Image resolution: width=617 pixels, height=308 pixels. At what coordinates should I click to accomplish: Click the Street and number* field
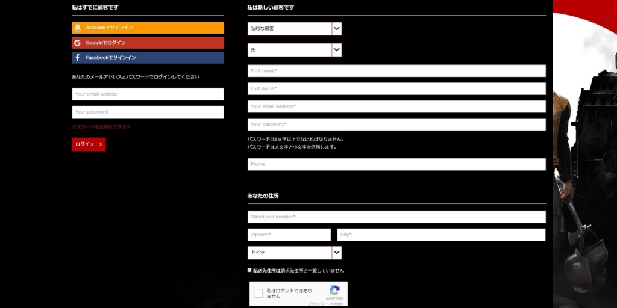point(396,217)
